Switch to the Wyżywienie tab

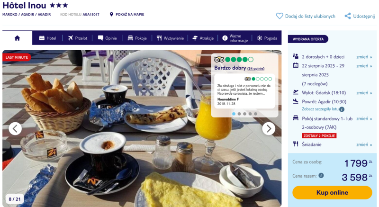point(170,38)
